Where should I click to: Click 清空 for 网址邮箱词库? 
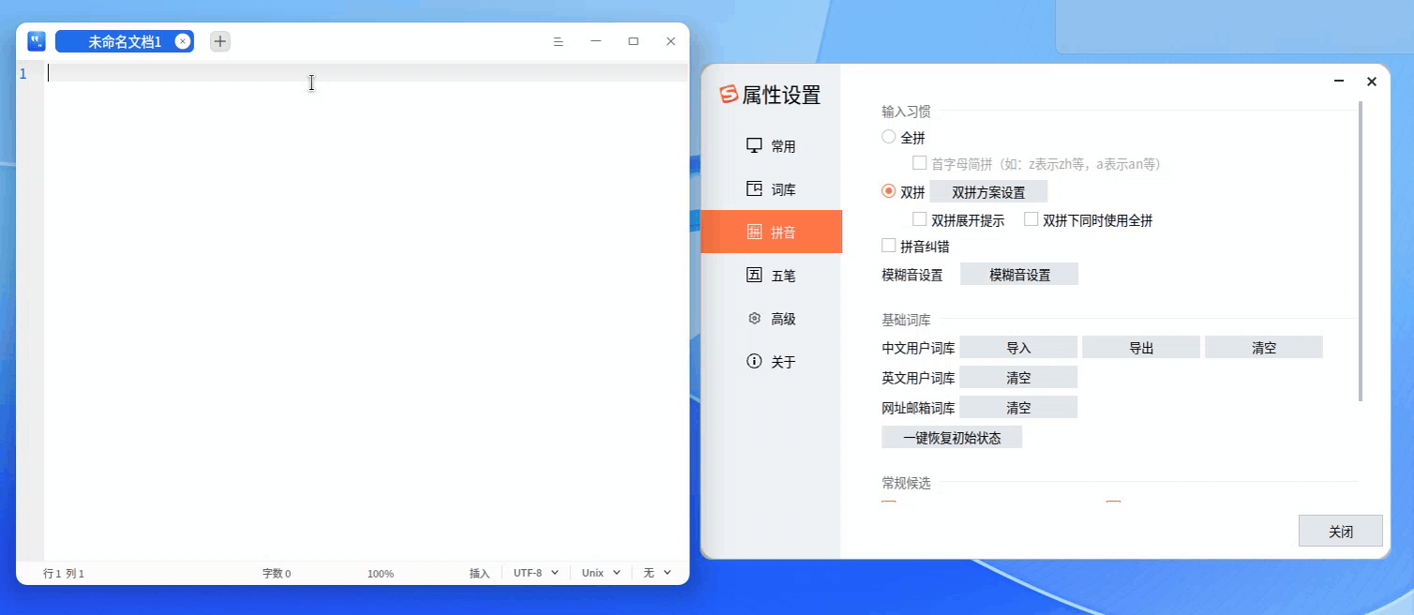[1018, 408]
